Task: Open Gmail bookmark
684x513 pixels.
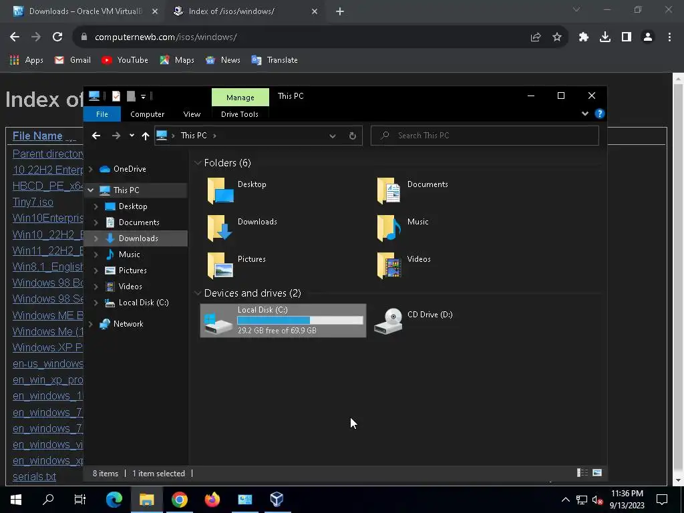Action: 72,60
